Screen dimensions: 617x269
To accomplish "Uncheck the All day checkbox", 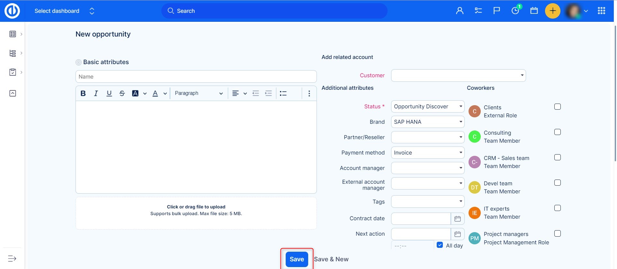I will (440, 245).
